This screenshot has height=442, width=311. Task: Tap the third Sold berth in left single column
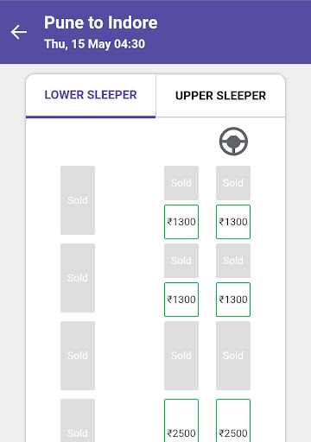coord(78,356)
